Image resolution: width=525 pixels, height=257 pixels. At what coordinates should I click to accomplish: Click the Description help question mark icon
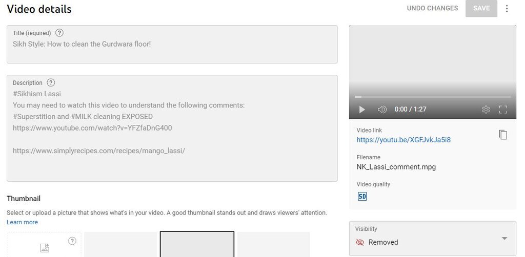coord(51,82)
